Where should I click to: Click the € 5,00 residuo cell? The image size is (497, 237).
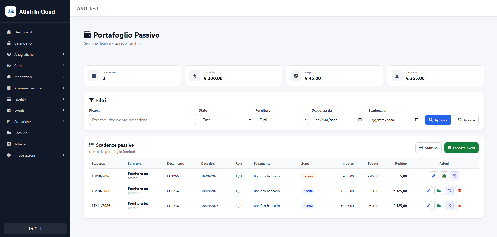[402, 176]
